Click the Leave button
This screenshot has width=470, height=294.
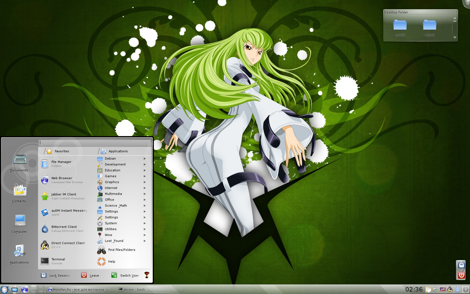tap(90, 275)
